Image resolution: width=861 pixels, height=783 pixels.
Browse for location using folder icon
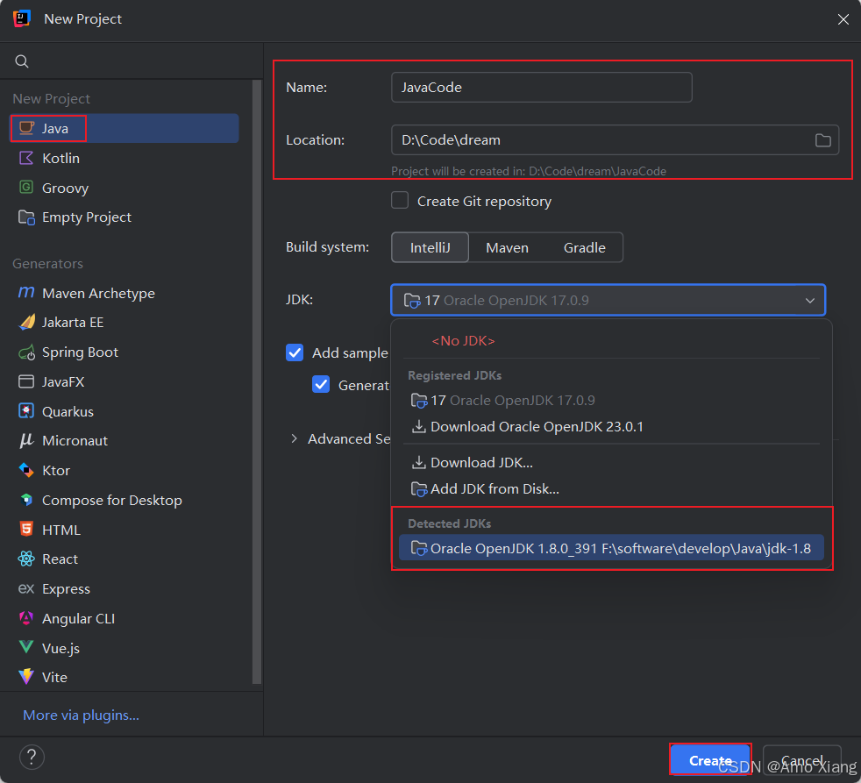pyautogui.click(x=822, y=140)
